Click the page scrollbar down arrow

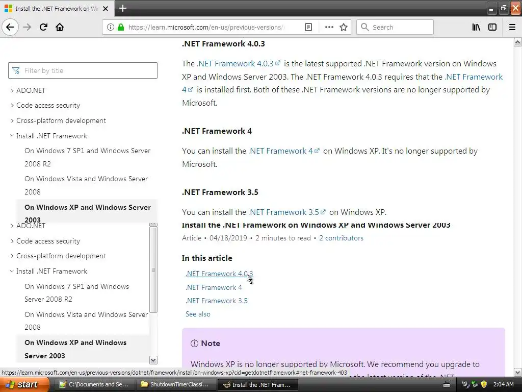coord(517,372)
